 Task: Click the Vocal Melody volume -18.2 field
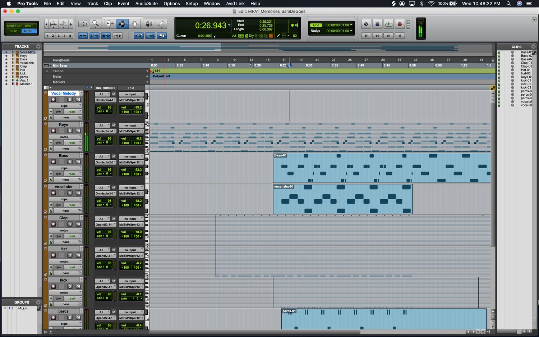[x=132, y=107]
